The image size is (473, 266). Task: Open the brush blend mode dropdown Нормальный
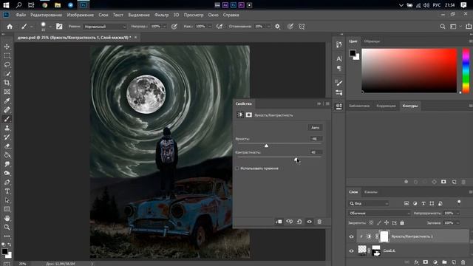(104, 27)
